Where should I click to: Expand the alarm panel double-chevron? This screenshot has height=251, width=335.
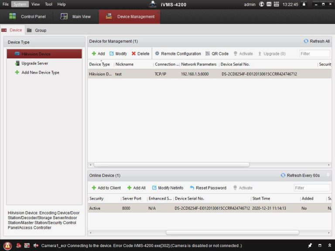pyautogui.click(x=330, y=245)
